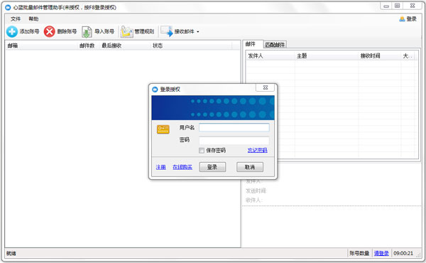Maximize the main window
The image size is (426, 263).
[397, 6]
